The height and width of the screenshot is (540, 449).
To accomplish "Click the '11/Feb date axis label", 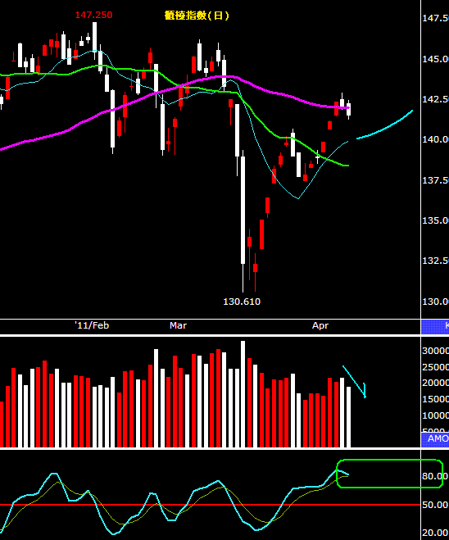I will click(92, 325).
